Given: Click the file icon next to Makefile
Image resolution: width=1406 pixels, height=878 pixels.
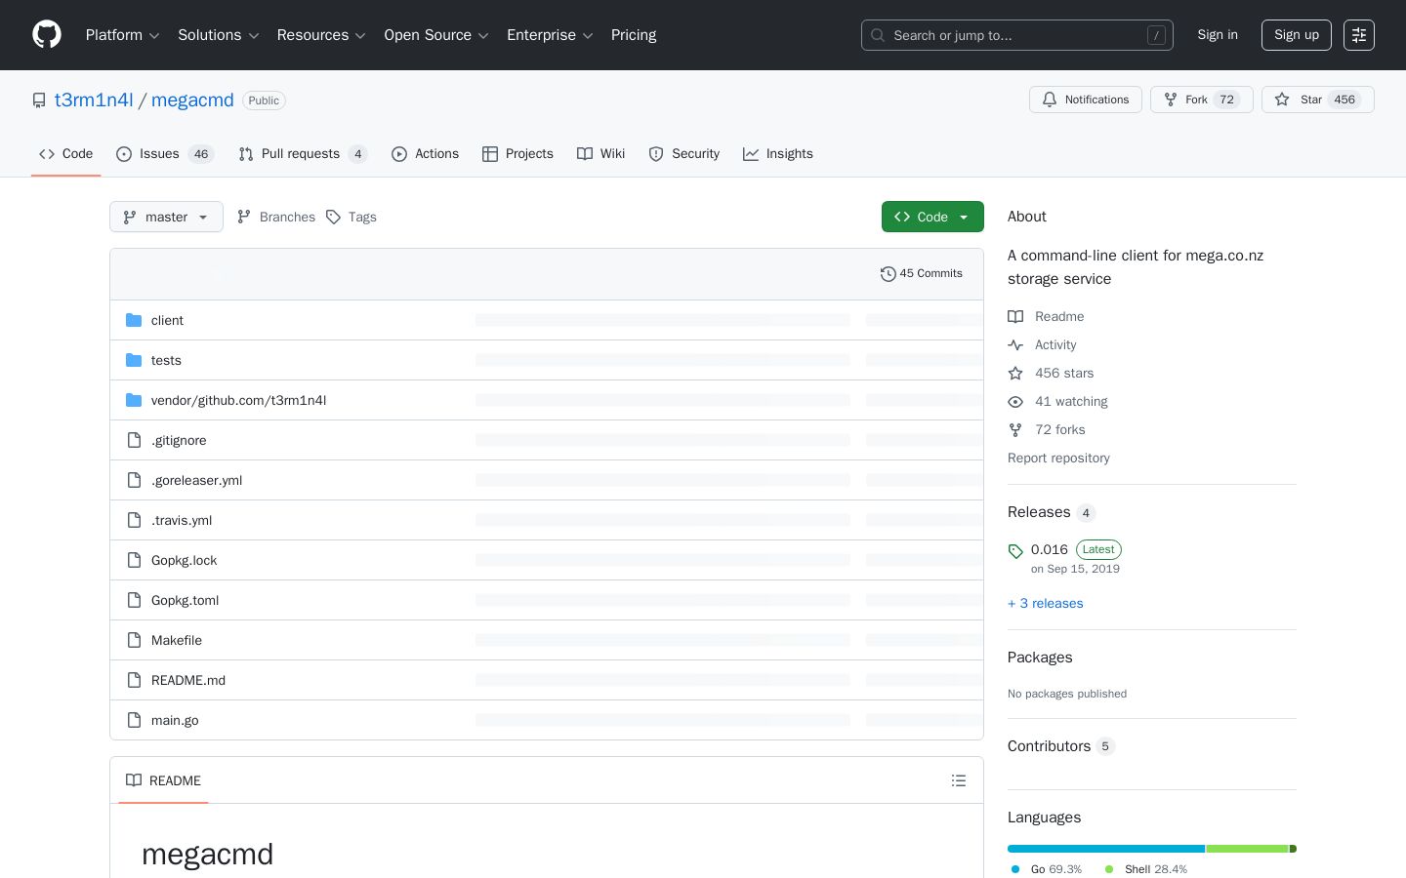Looking at the screenshot, I should [x=135, y=640].
